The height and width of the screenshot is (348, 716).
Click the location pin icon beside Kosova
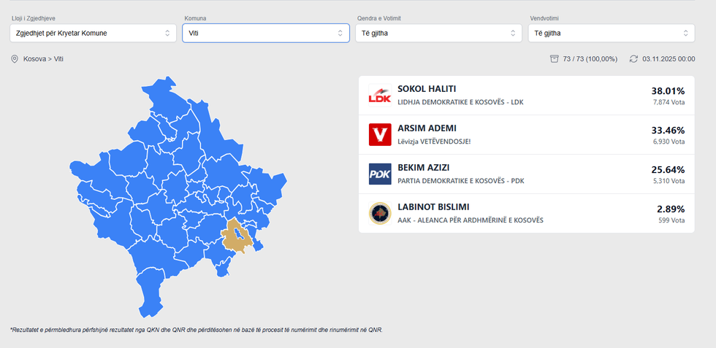click(x=15, y=58)
